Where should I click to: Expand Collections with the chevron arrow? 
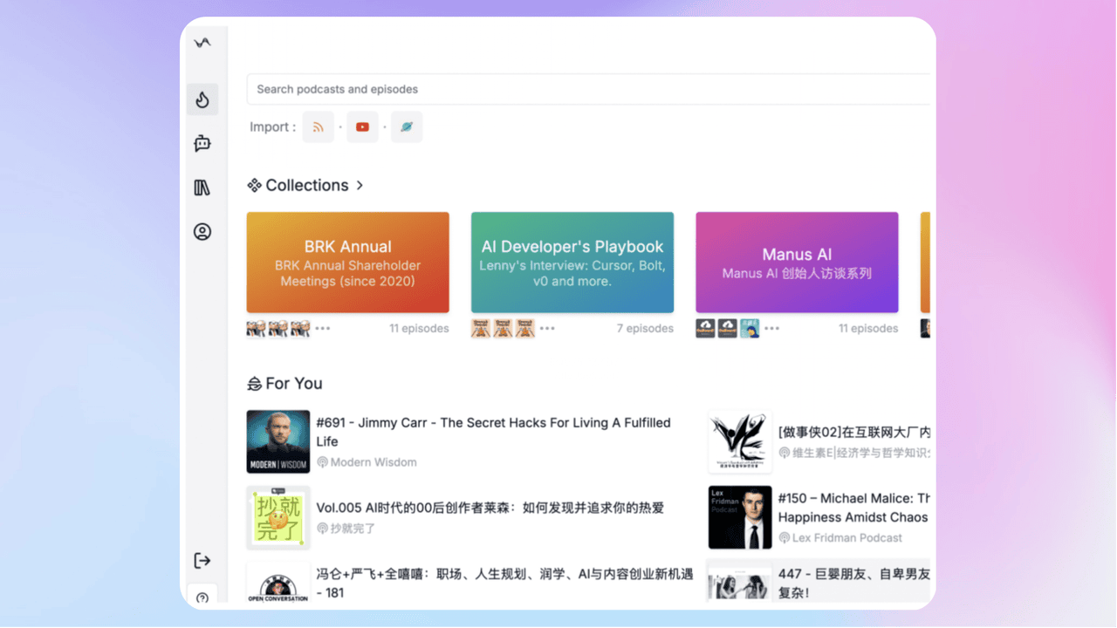[x=360, y=185]
